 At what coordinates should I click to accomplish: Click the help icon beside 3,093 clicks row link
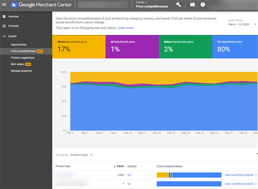[x=256, y=175]
